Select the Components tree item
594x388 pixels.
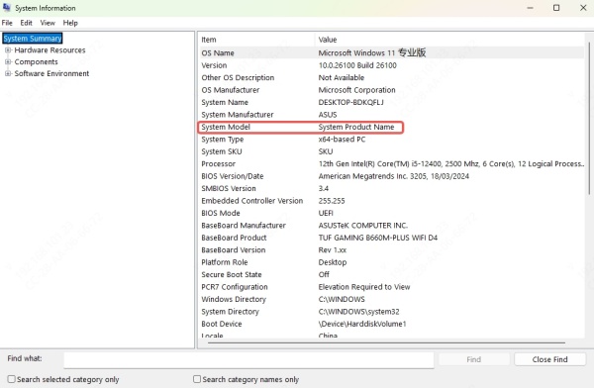pyautogui.click(x=36, y=61)
